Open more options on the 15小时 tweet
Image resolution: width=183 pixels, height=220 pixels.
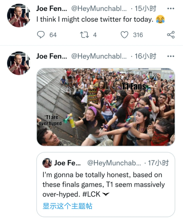pyautogui.click(x=171, y=9)
